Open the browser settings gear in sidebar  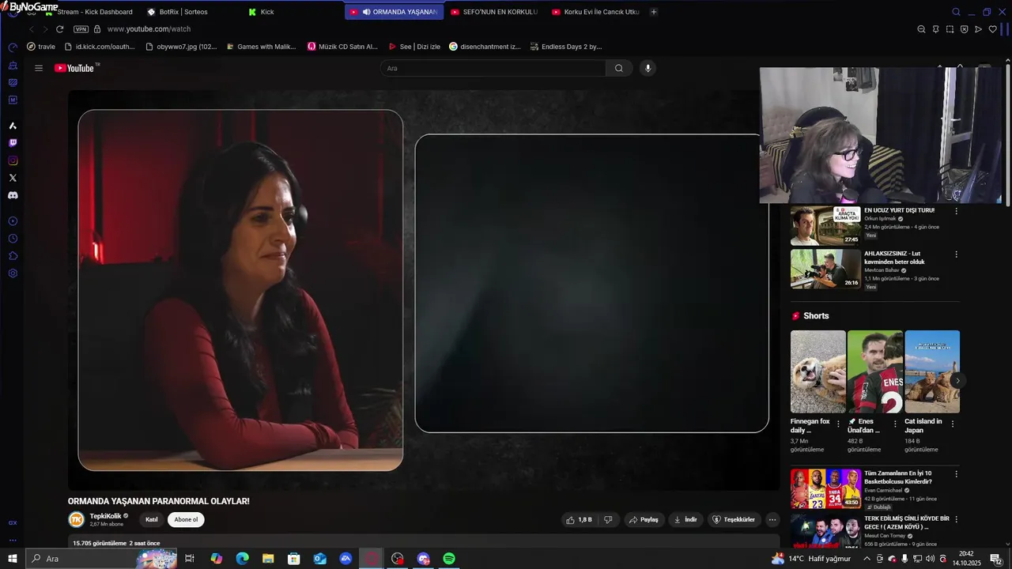[13, 273]
